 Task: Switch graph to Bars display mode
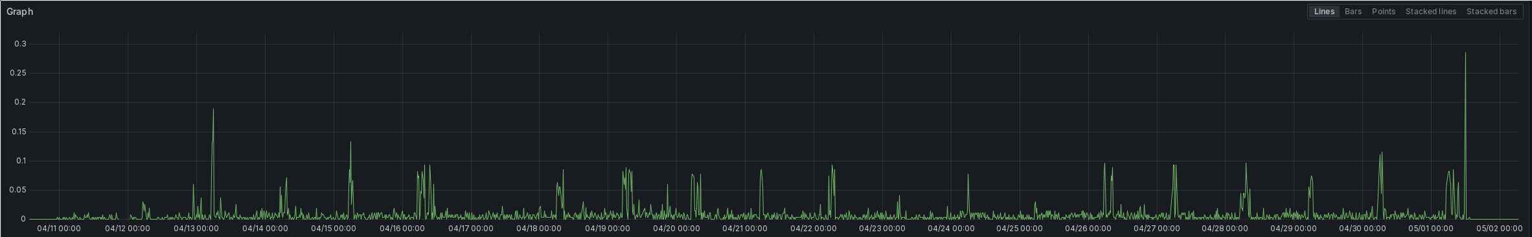click(x=1353, y=12)
